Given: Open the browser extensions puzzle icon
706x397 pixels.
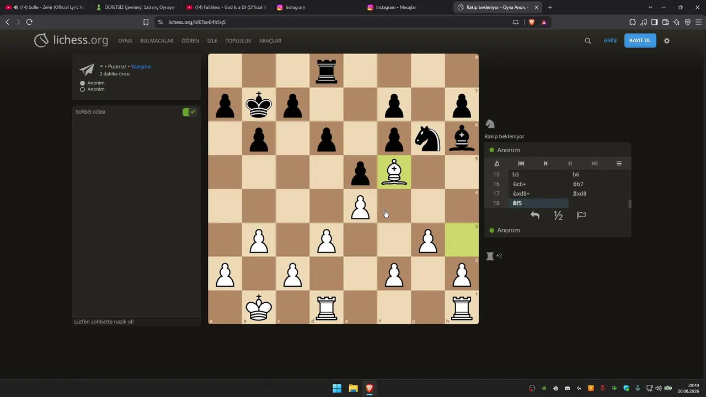Looking at the screenshot, I should point(633,22).
